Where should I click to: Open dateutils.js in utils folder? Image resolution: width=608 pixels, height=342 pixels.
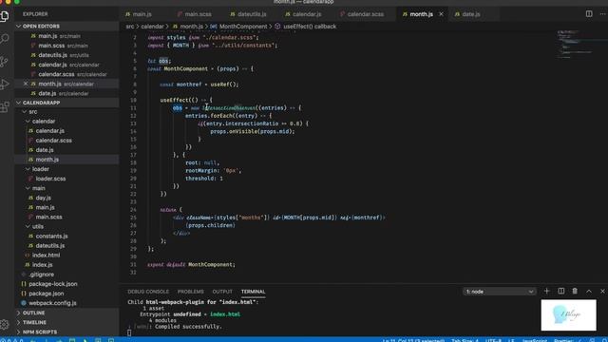pos(50,246)
